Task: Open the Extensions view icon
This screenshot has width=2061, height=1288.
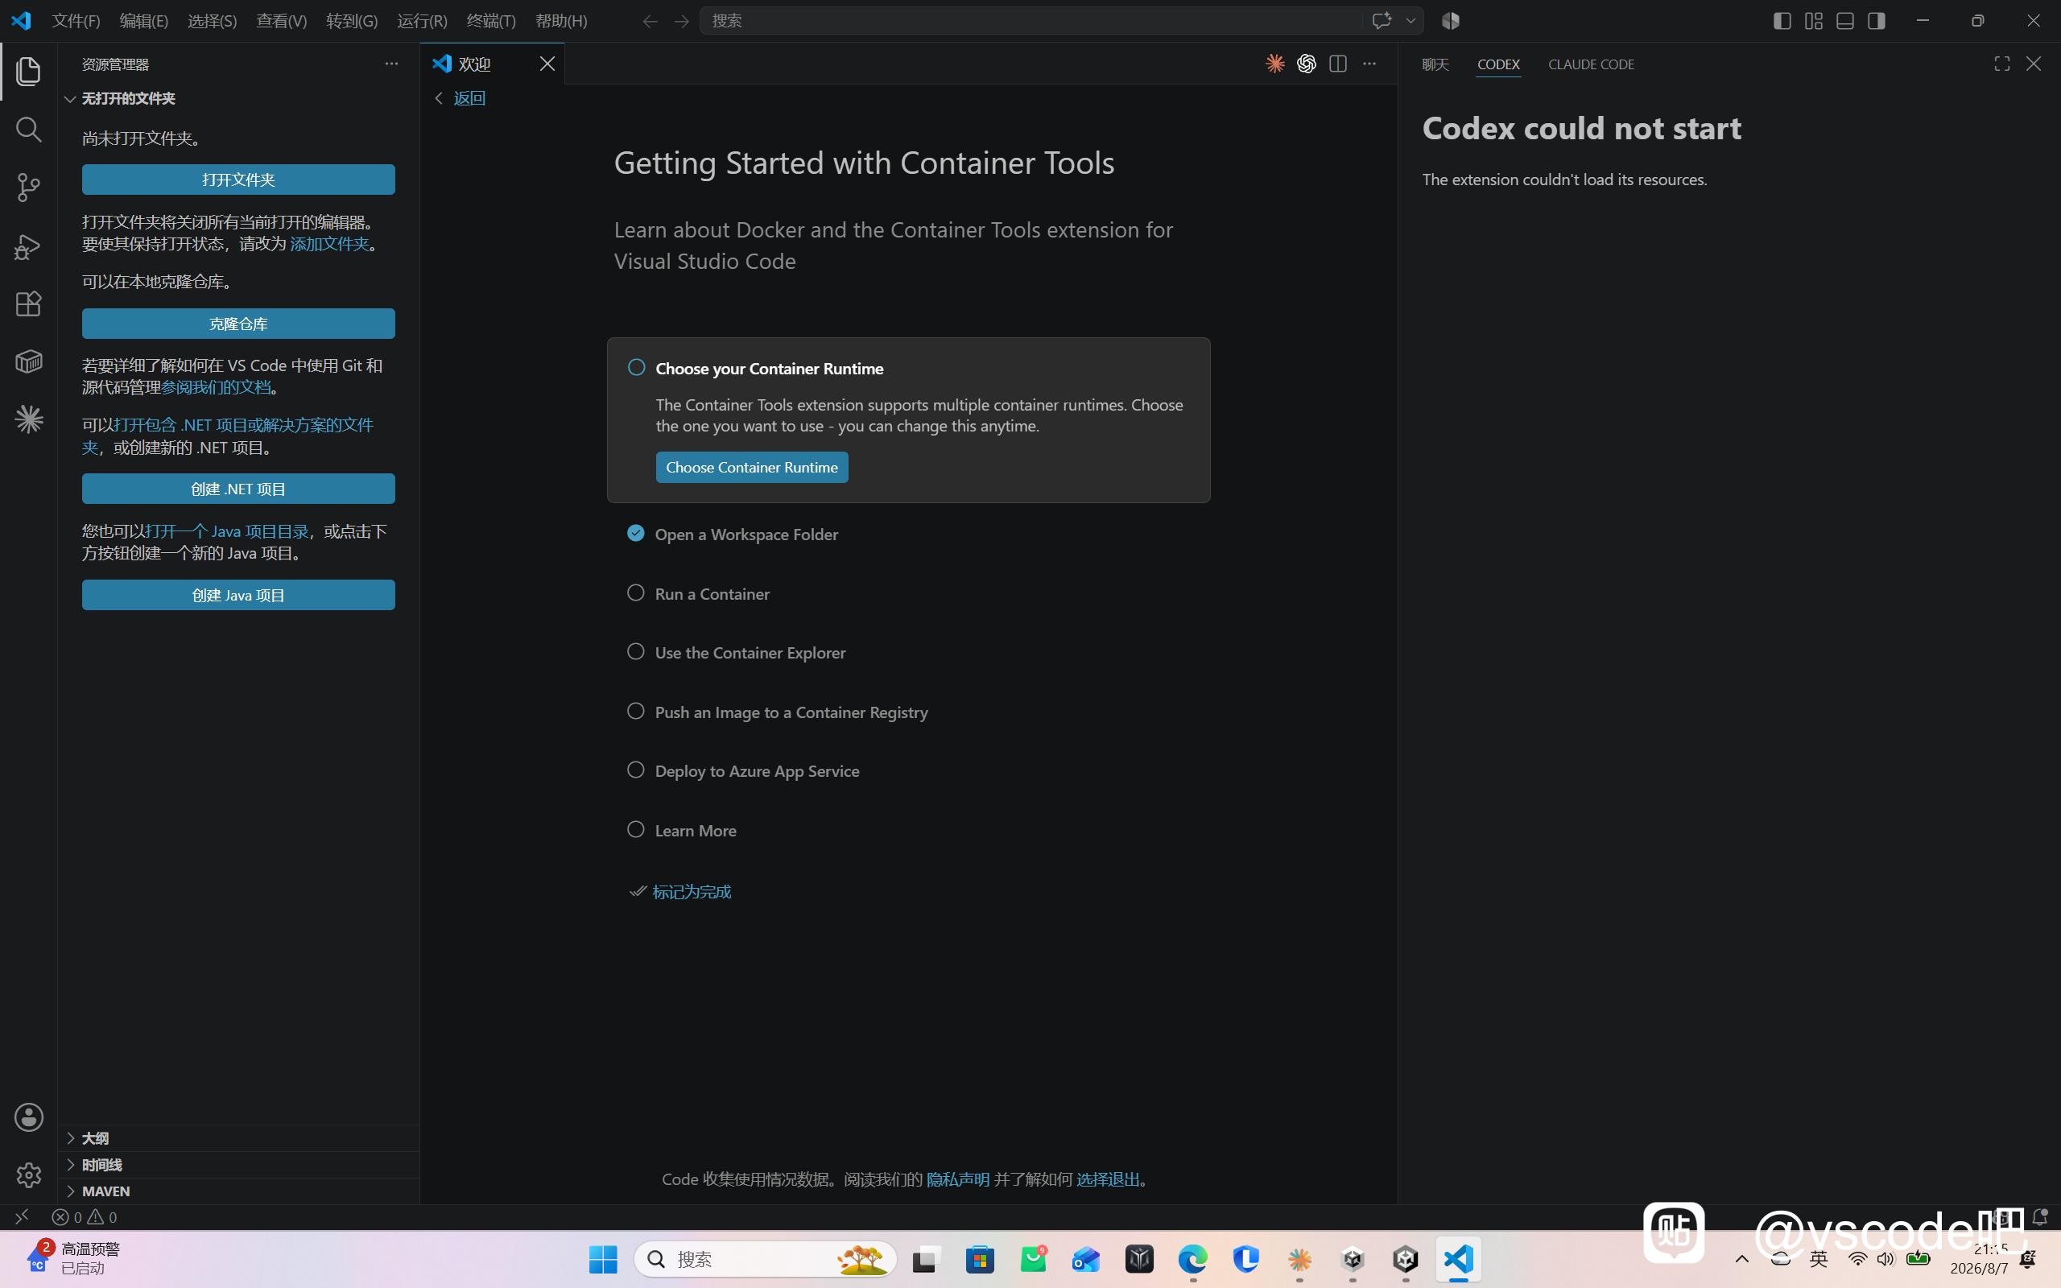Action: pyautogui.click(x=28, y=304)
